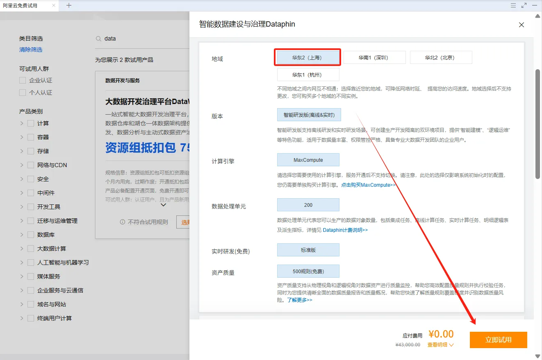
Task: Select region 华东1（杭州）
Action: 308,75
